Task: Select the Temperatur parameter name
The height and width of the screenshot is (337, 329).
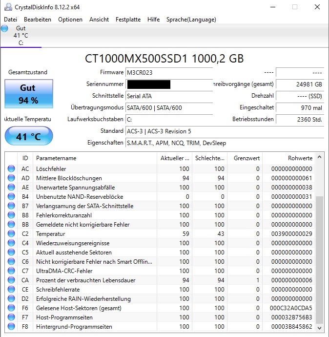Action: click(50, 234)
